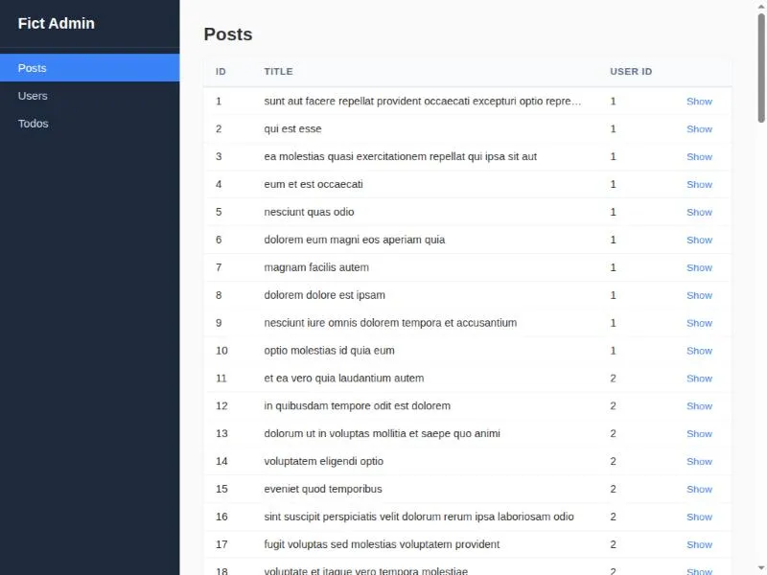Click the Posts page heading
Image resolution: width=767 pixels, height=575 pixels.
pos(228,34)
